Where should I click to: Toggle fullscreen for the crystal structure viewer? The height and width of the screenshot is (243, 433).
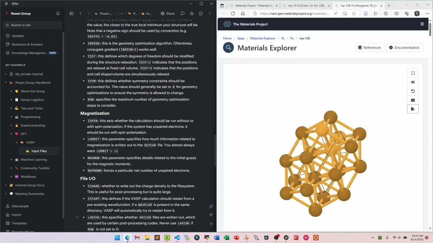413,73
